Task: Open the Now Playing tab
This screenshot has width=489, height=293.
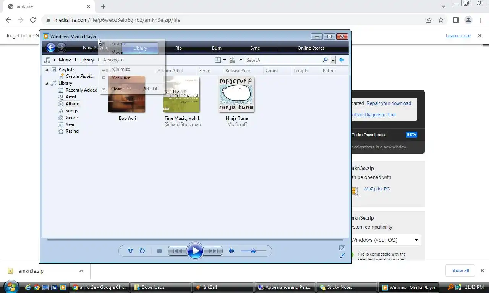Action: pos(96,48)
